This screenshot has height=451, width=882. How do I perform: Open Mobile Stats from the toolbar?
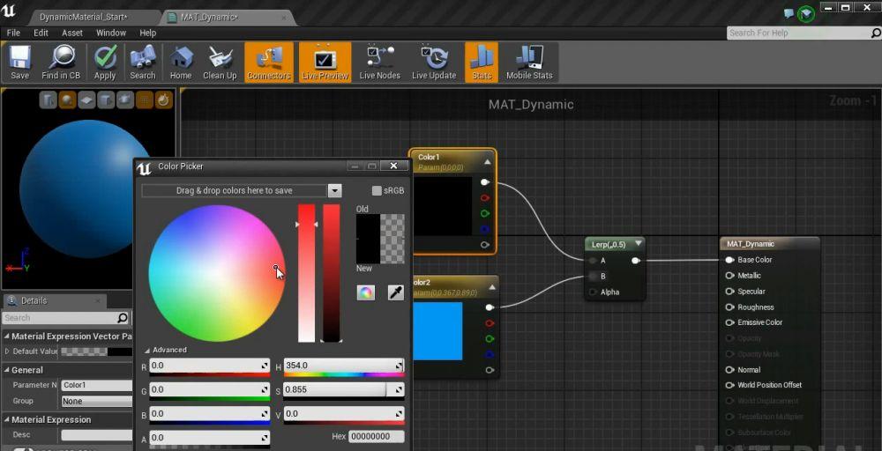(529, 62)
